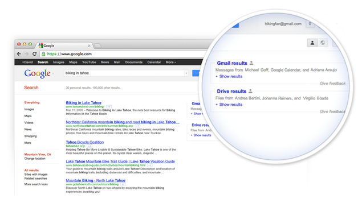Viewport: 362px width, 207px height.
Task: Click hikingfan@gmail.com in magnified view
Action: 283,24
